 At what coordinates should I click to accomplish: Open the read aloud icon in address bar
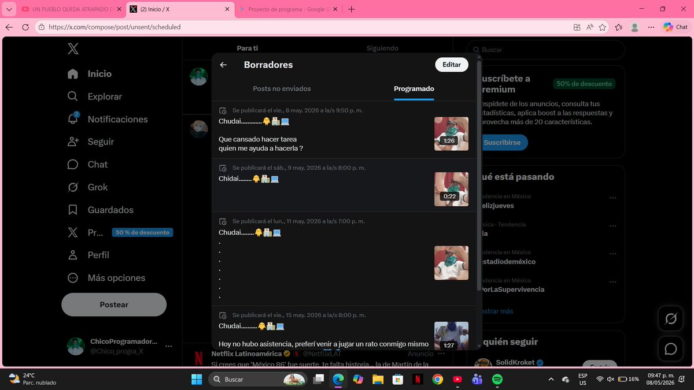[x=590, y=27]
